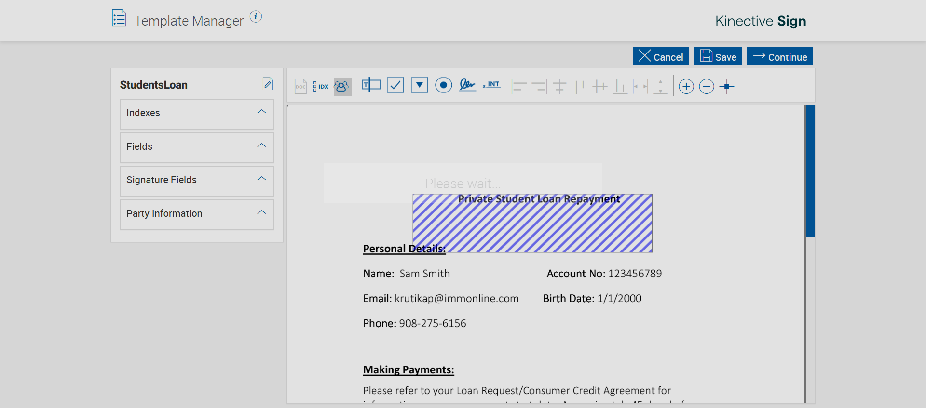Align fields to vertical middle
The width and height of the screenshot is (926, 408).
coord(600,86)
